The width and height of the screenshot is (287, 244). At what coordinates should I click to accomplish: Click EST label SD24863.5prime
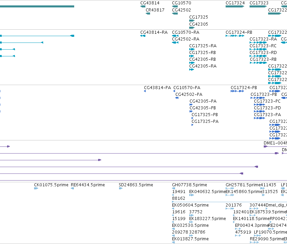coord(136,185)
